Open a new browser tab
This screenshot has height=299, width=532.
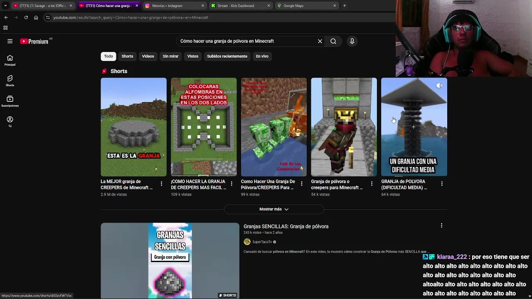(x=345, y=6)
